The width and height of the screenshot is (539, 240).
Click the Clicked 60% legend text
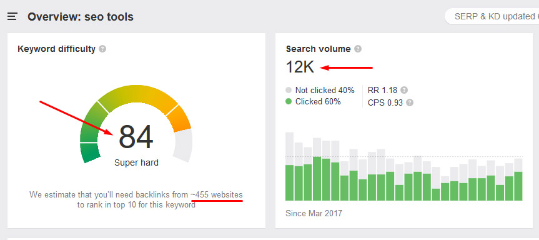click(318, 102)
